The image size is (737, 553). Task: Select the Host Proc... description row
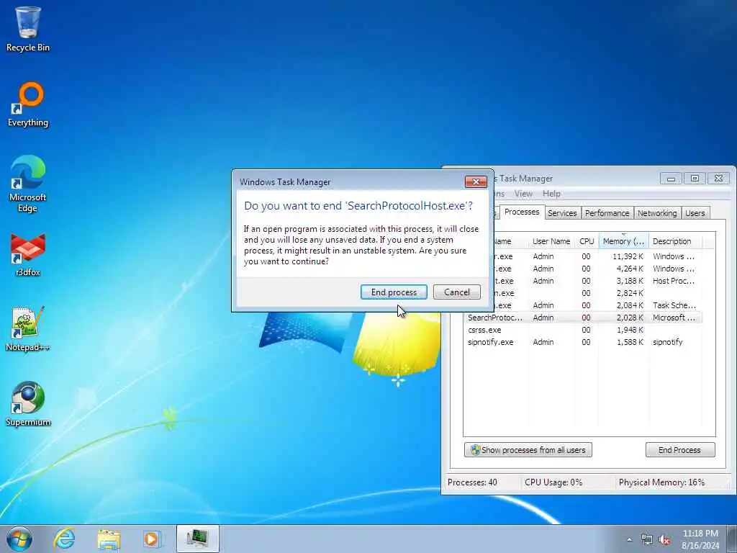point(597,281)
